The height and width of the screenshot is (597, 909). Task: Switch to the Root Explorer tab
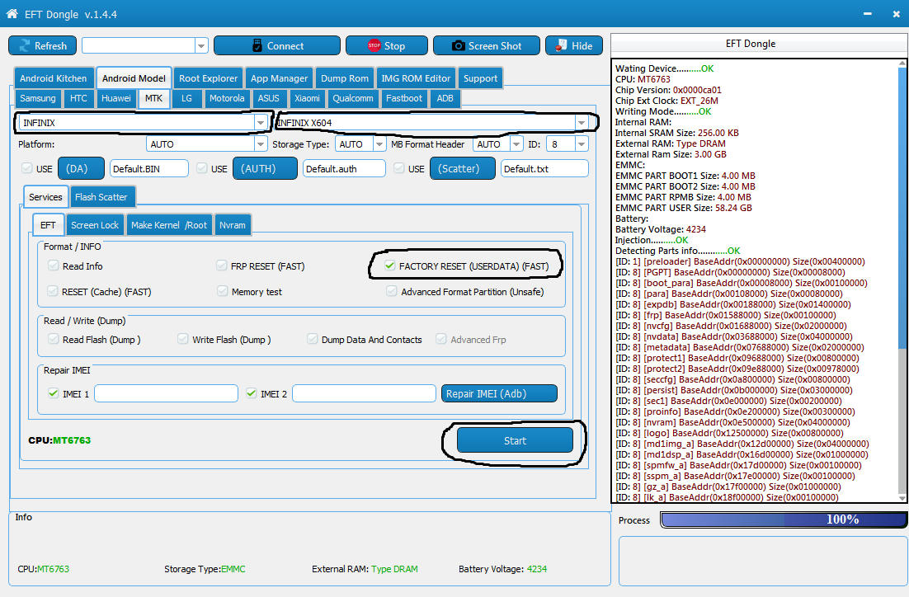208,78
